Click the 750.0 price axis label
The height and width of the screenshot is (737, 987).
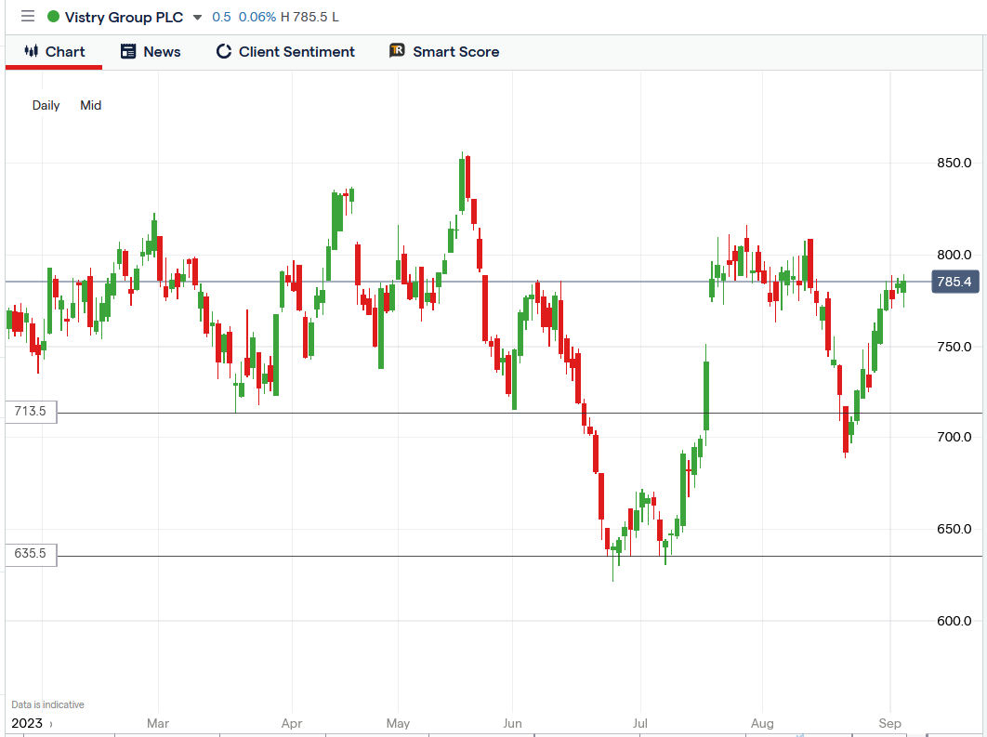(954, 347)
